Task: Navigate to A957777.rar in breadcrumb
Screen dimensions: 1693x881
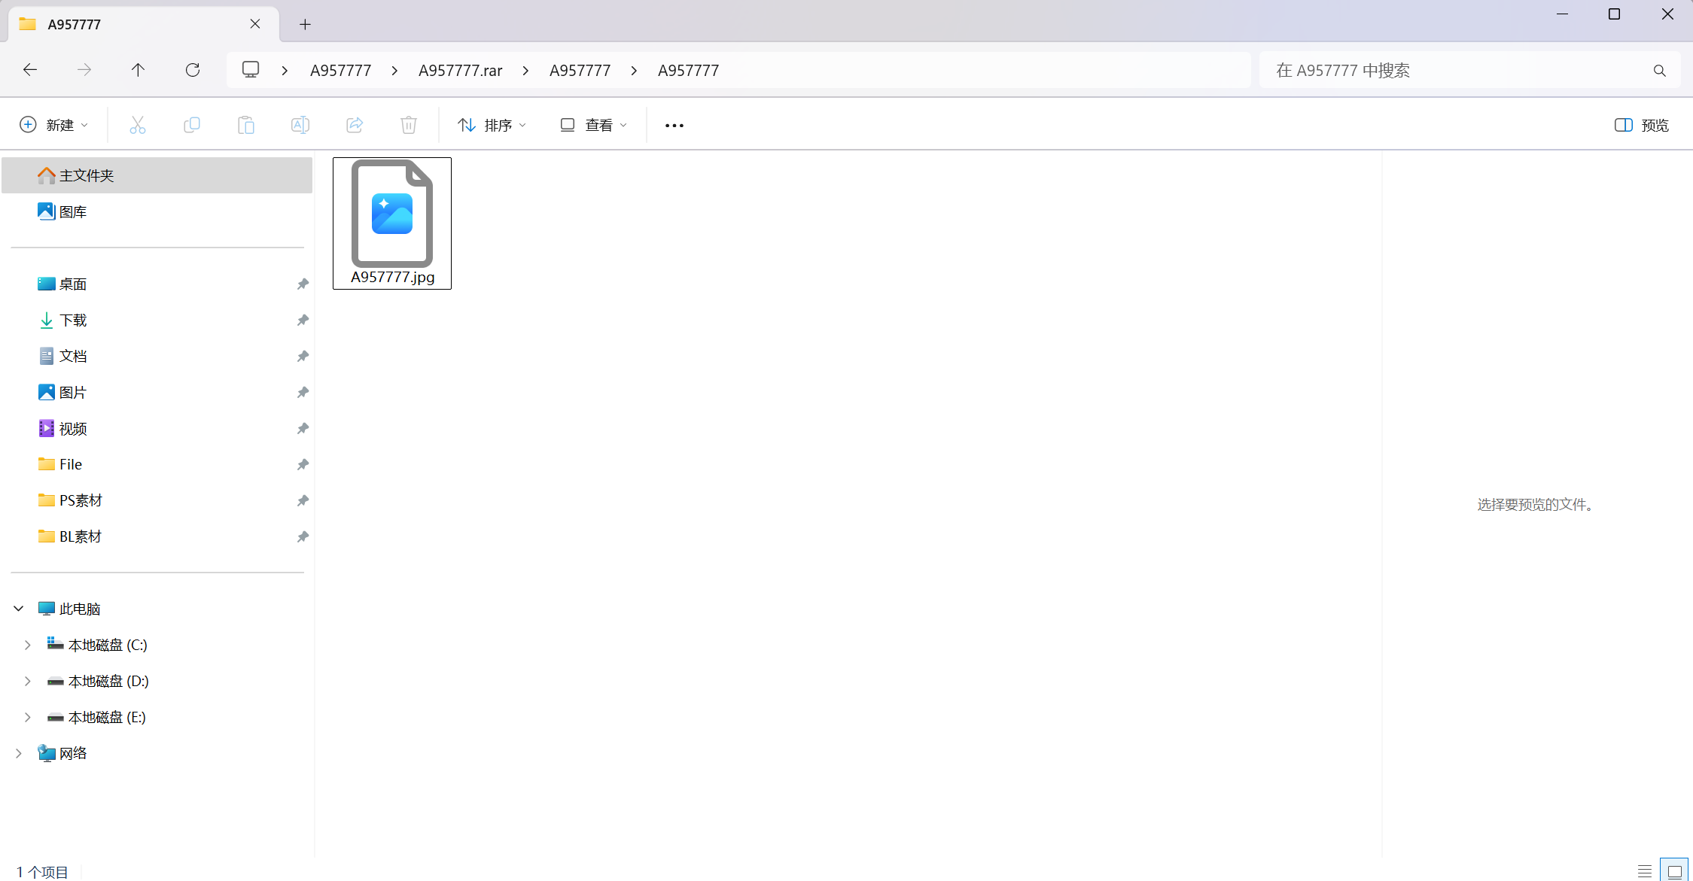Action: [x=460, y=70]
